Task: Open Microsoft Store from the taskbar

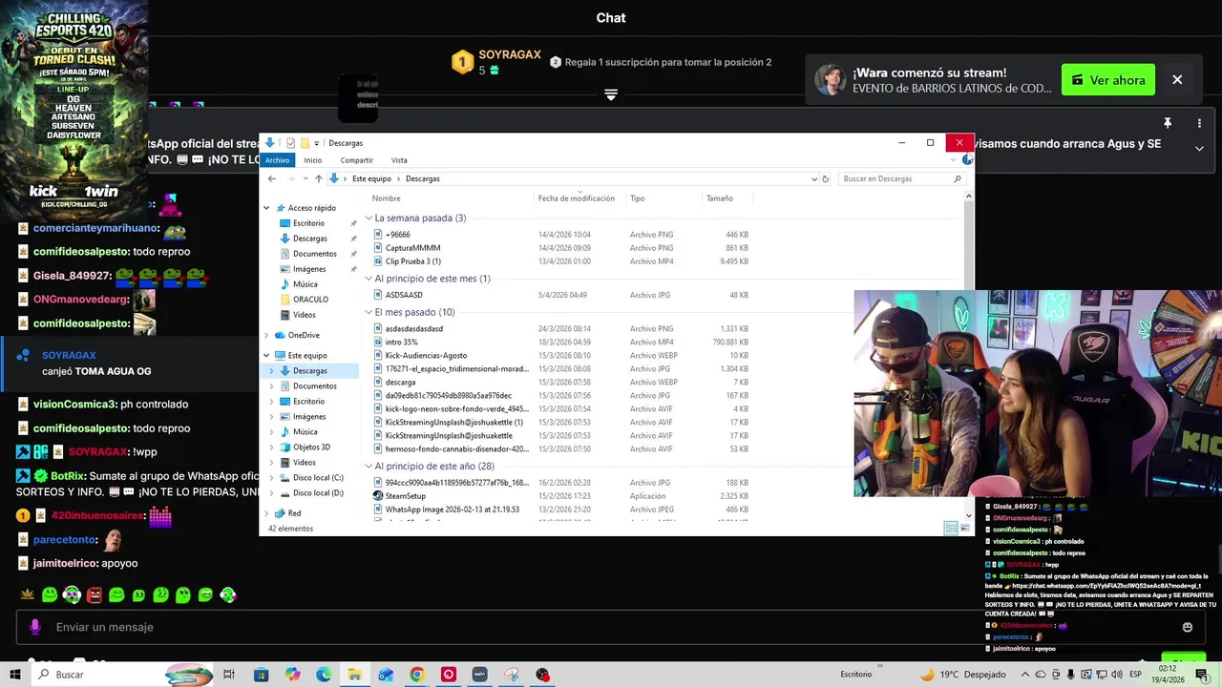Action: (261, 675)
